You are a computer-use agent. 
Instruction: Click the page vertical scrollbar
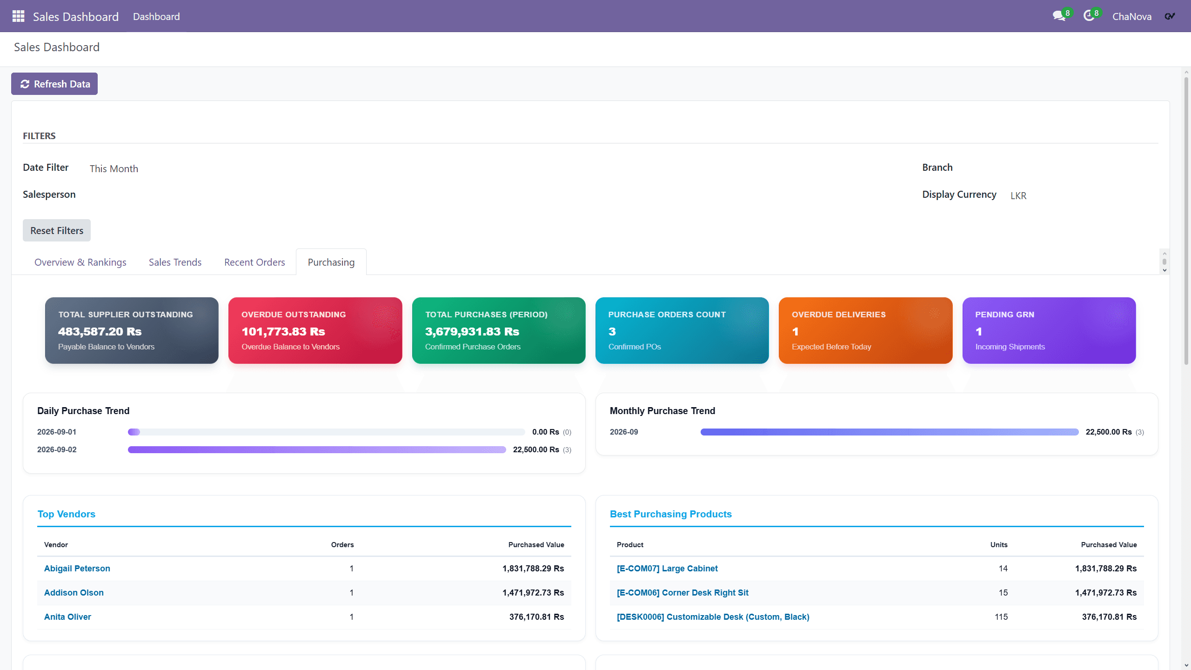[x=1186, y=221]
